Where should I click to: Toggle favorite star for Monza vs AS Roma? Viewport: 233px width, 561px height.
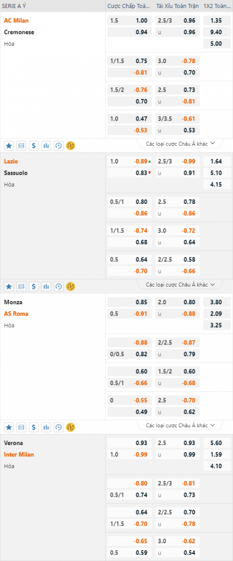coord(9,427)
